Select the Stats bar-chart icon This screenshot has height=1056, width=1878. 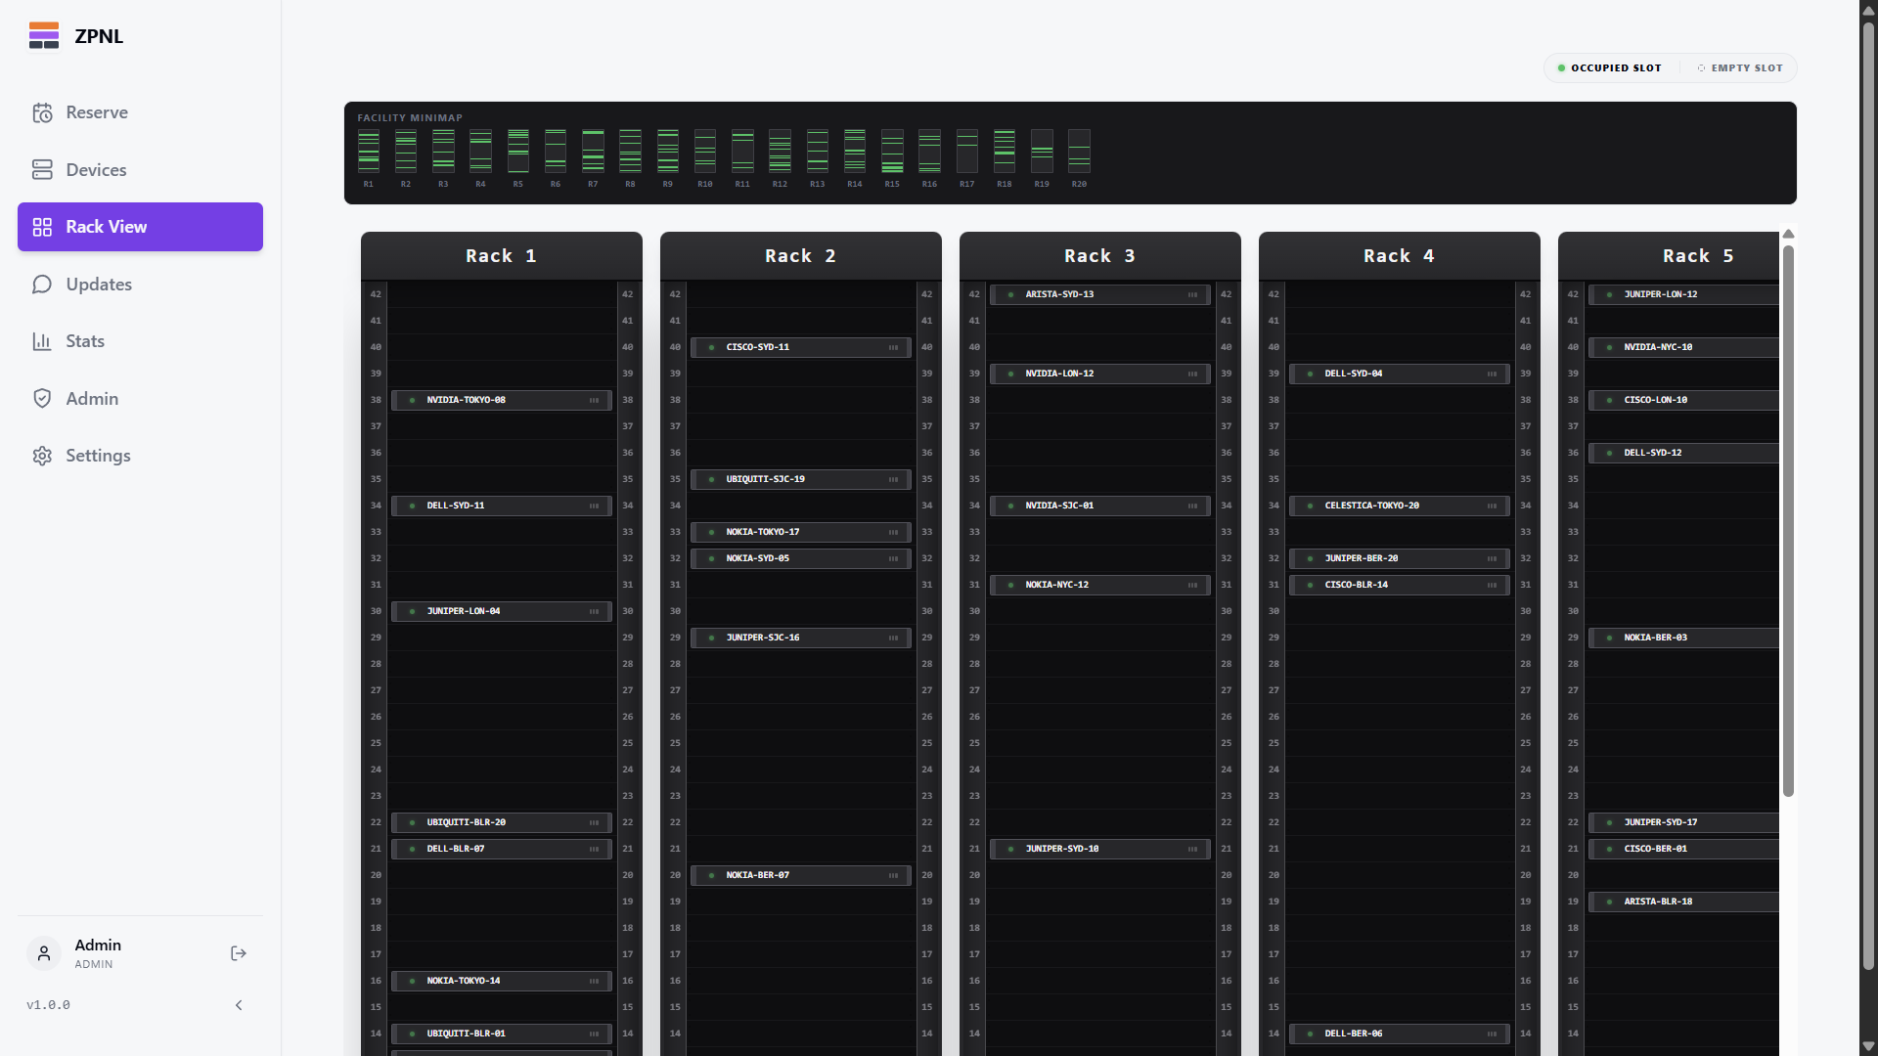coord(43,340)
